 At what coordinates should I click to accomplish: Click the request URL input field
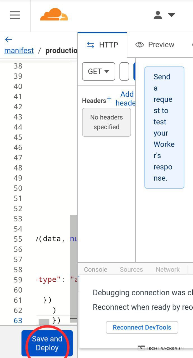tap(124, 71)
